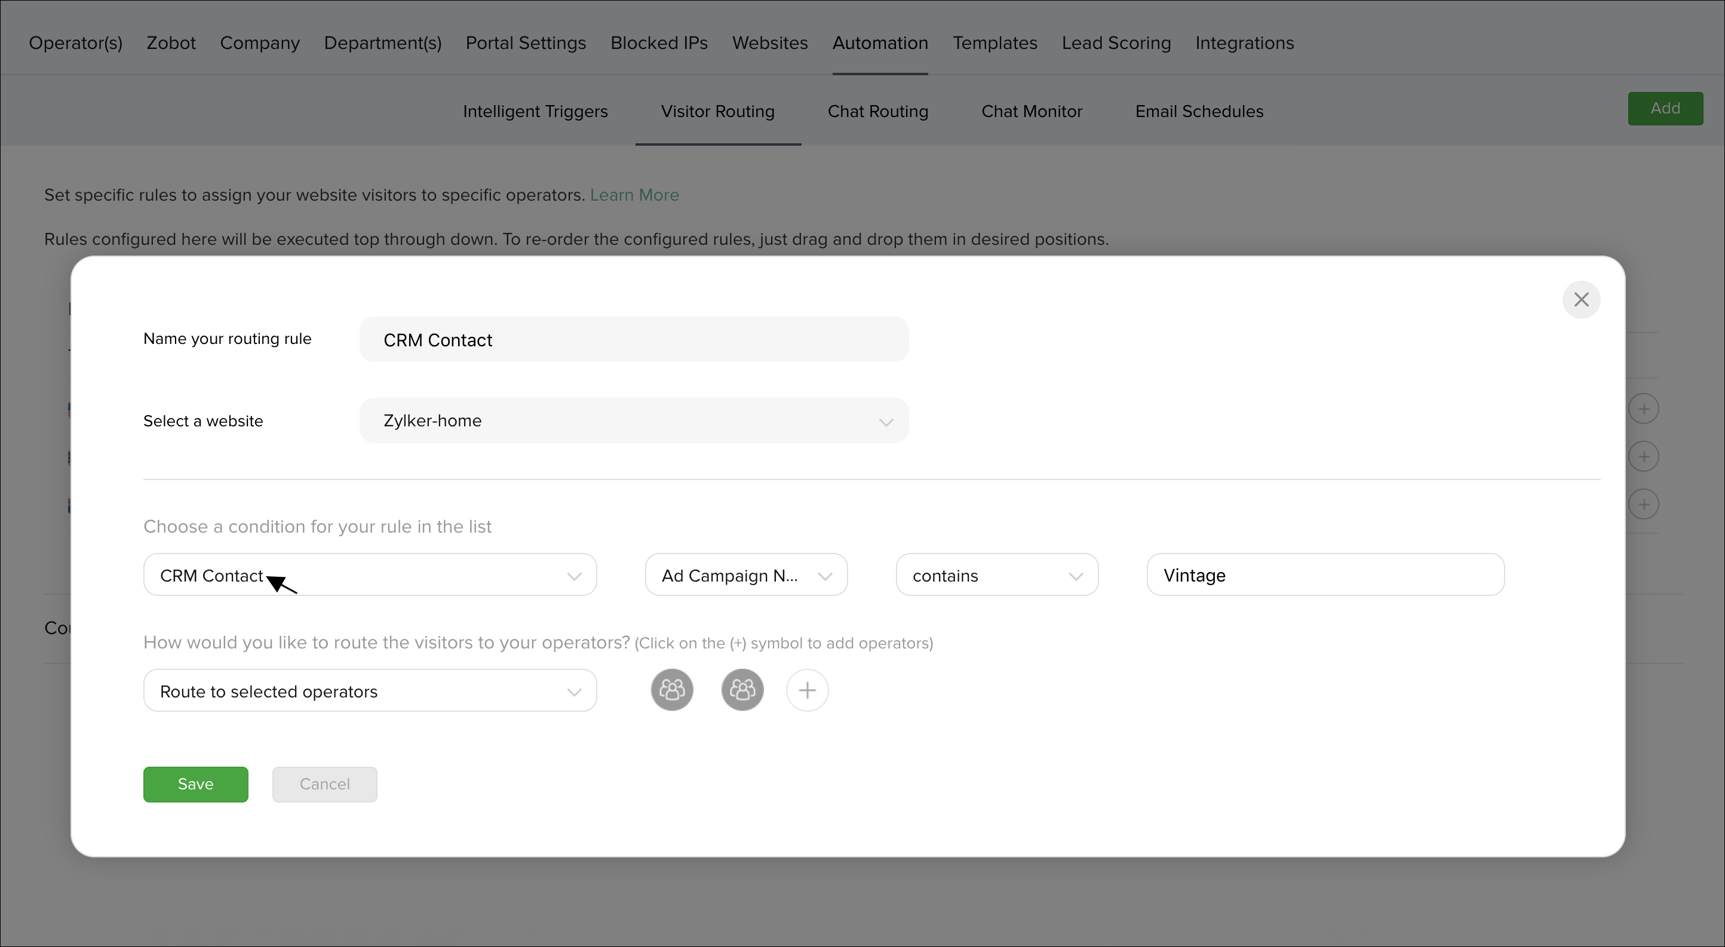Click the green Add button

pyautogui.click(x=1665, y=109)
